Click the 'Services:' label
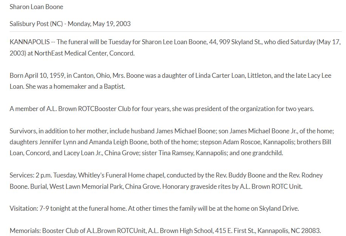Image resolution: width=346 pixels, height=236 pixels. click(x=22, y=175)
